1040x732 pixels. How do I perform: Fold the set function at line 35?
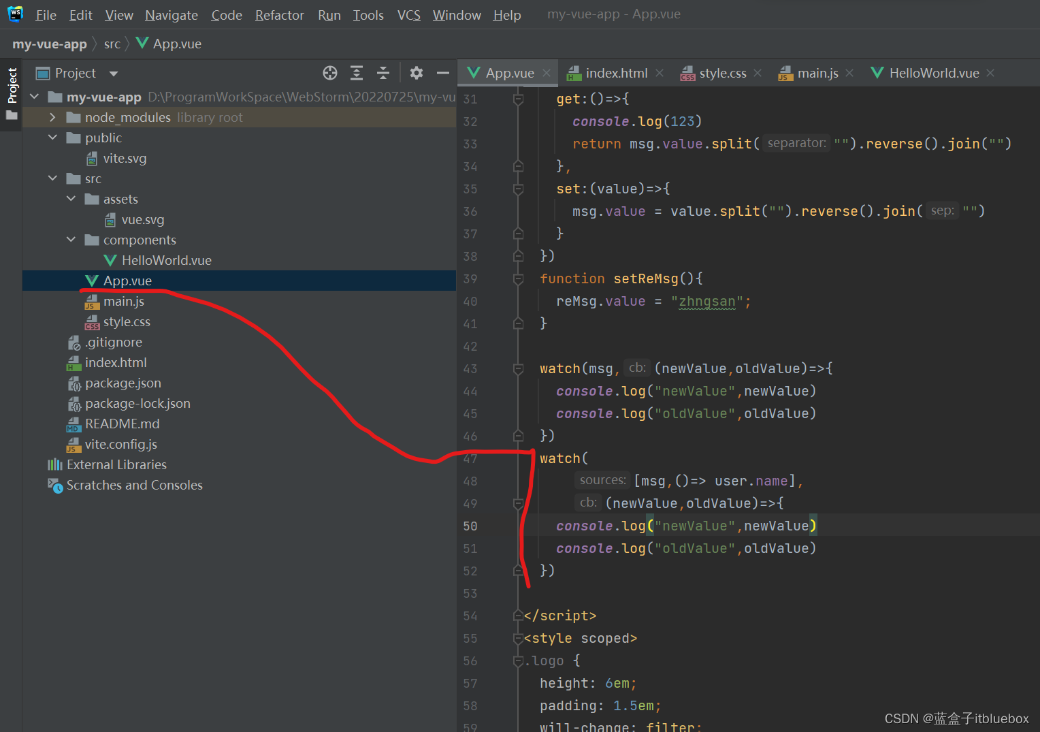(518, 189)
